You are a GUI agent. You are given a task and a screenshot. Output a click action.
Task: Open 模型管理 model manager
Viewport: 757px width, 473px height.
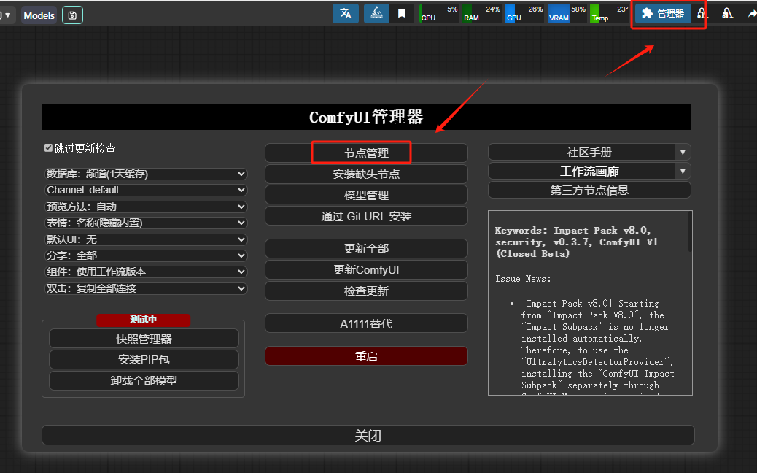[x=366, y=195]
